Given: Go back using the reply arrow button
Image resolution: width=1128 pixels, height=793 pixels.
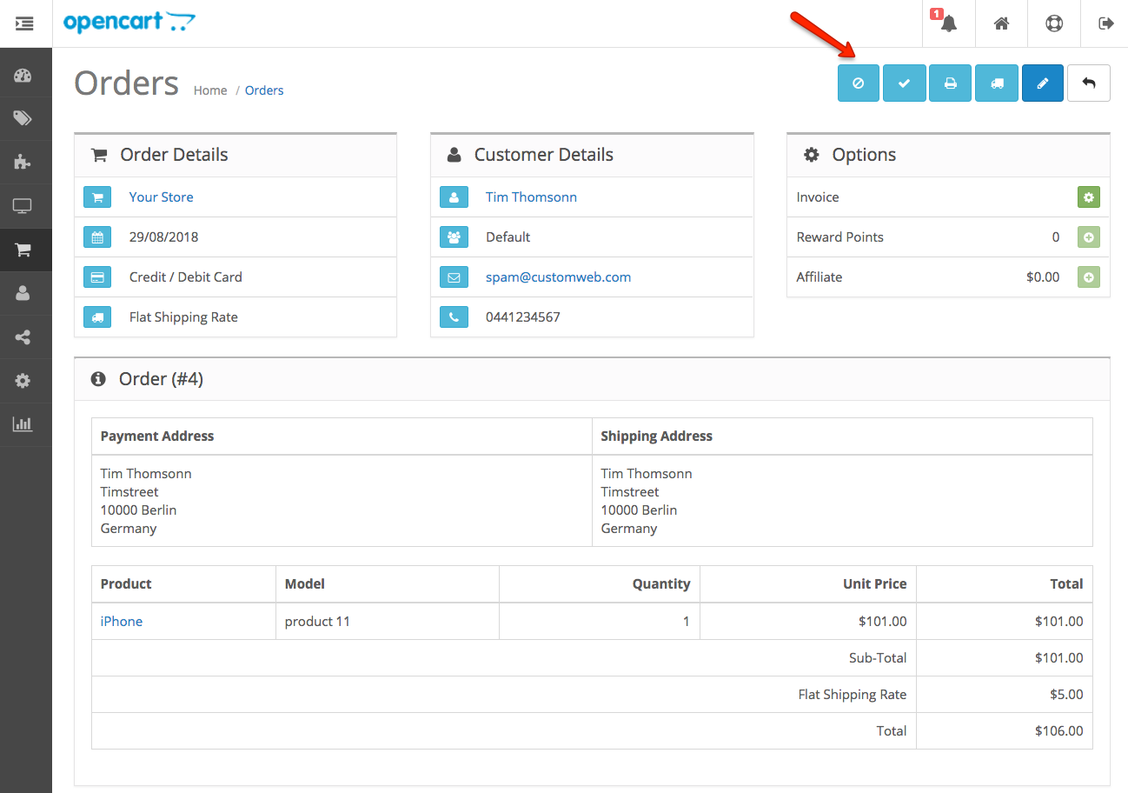Looking at the screenshot, I should click(1088, 83).
